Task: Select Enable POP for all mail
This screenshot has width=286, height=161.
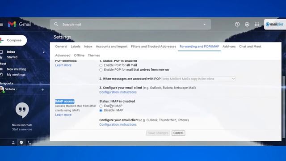Action: pyautogui.click(x=101, y=65)
